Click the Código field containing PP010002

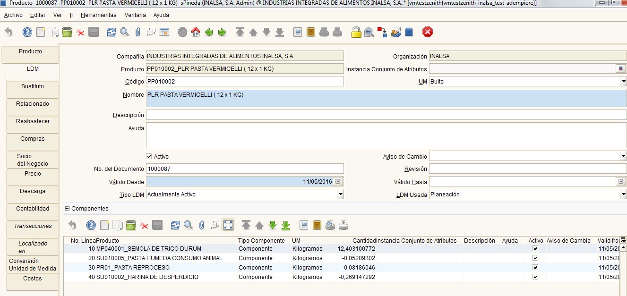point(245,82)
